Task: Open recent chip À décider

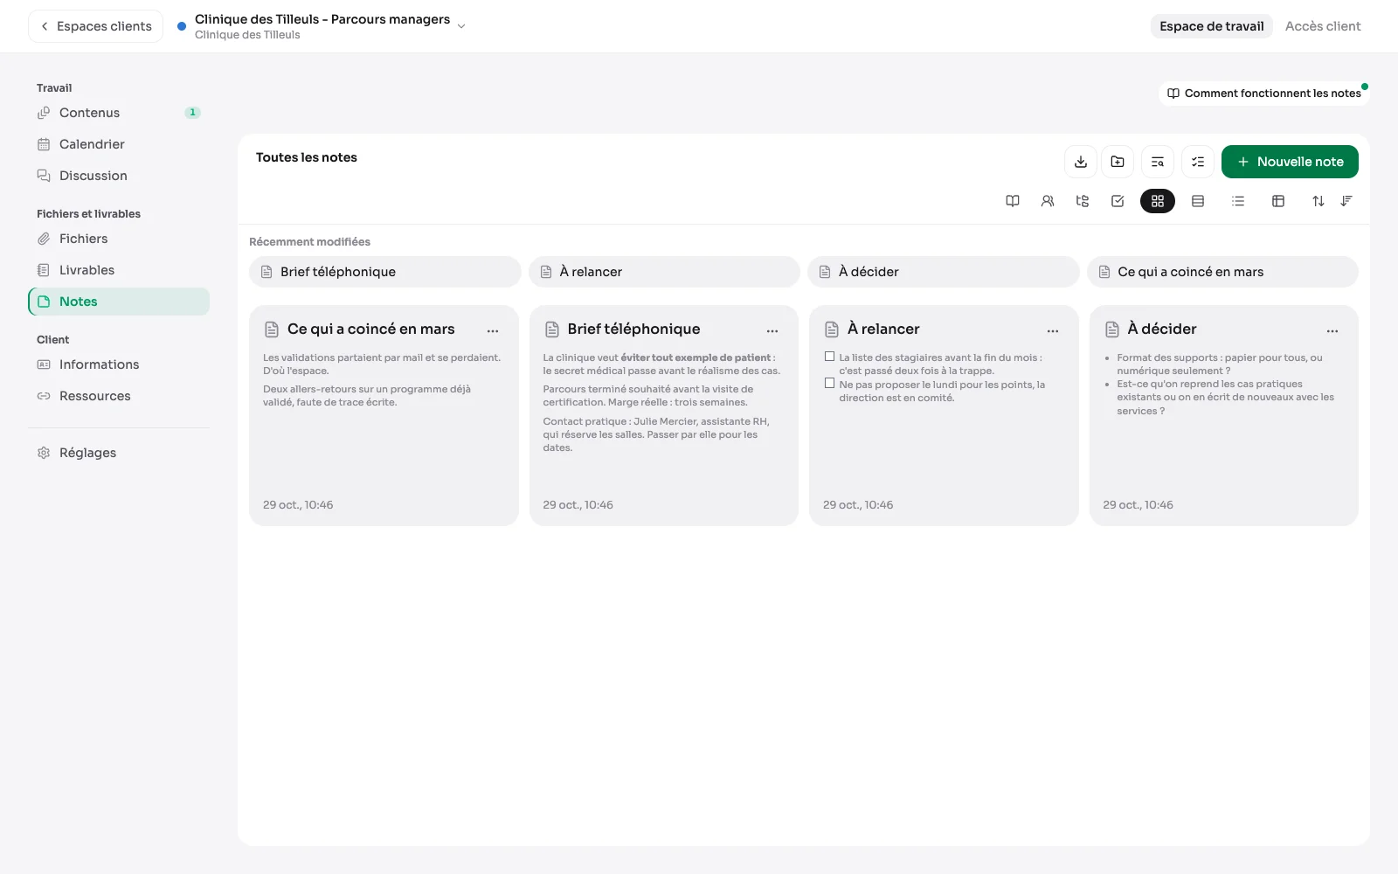Action: click(x=943, y=272)
